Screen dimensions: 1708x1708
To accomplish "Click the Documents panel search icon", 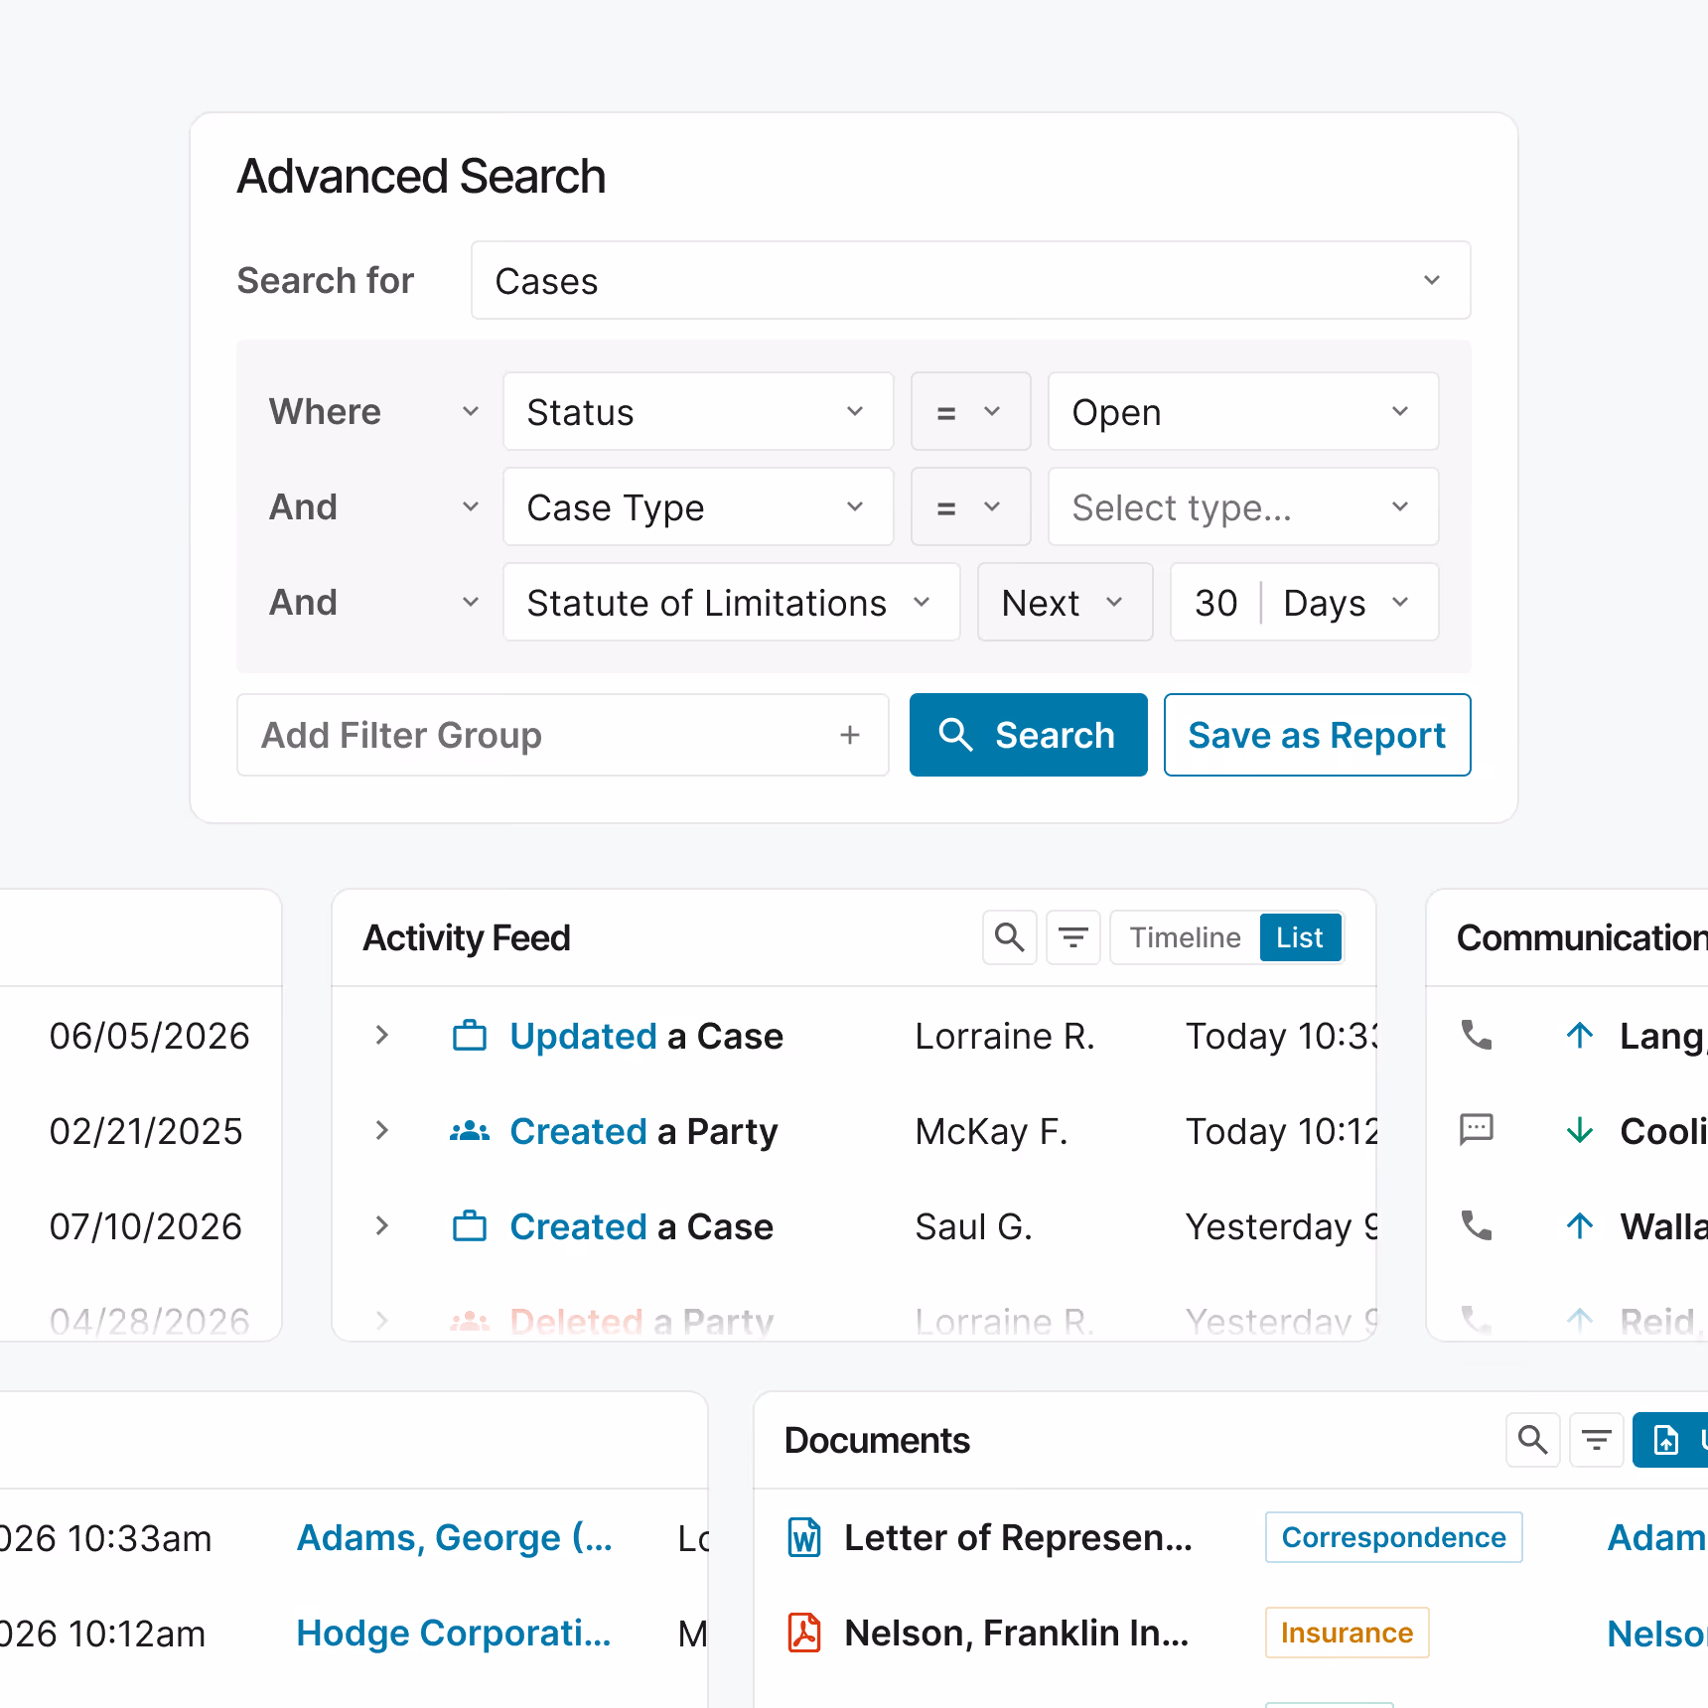I will click(1532, 1440).
